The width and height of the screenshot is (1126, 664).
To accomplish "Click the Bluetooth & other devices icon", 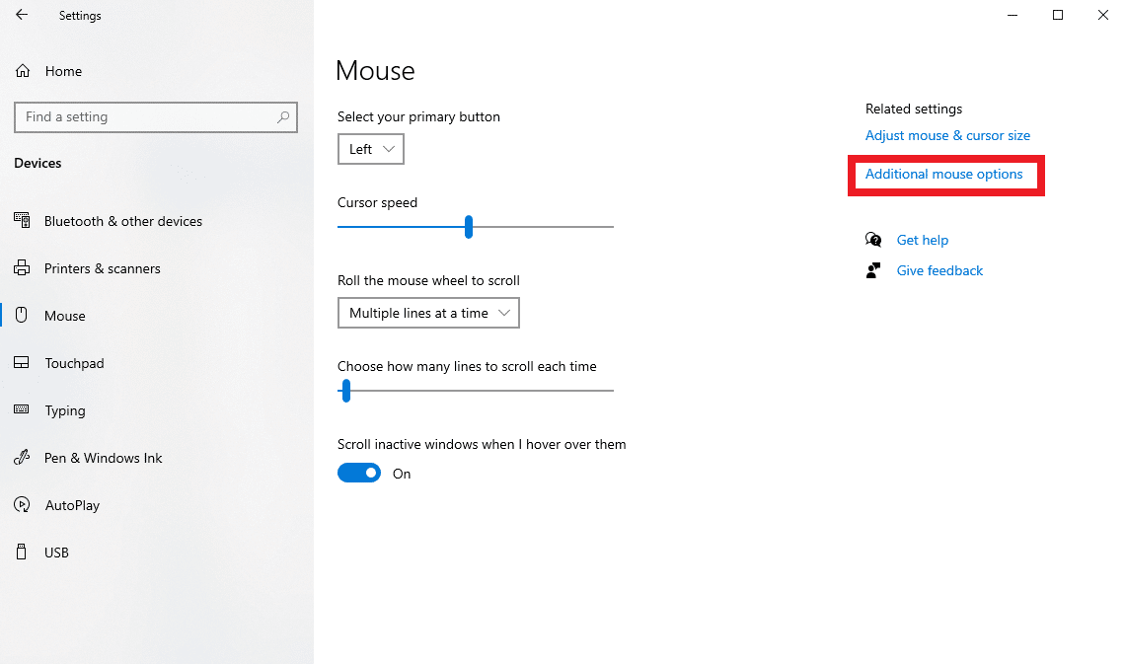I will pos(22,220).
